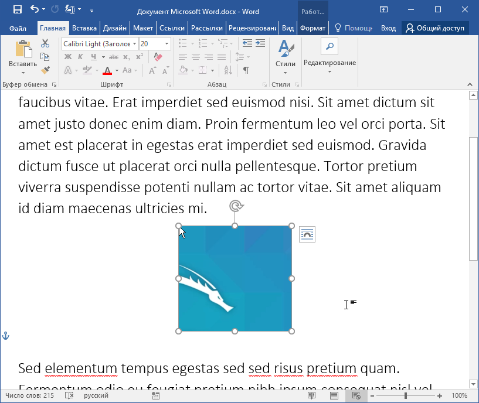Select the Format Painter brush

(x=45, y=70)
